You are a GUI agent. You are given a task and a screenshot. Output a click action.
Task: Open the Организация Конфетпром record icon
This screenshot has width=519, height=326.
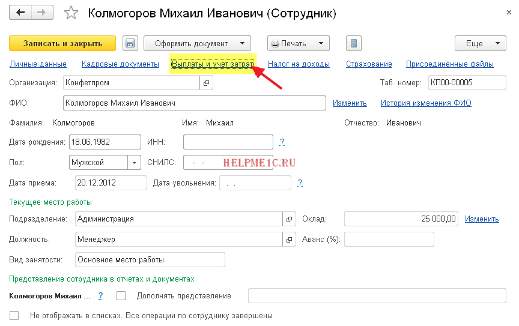(206, 83)
